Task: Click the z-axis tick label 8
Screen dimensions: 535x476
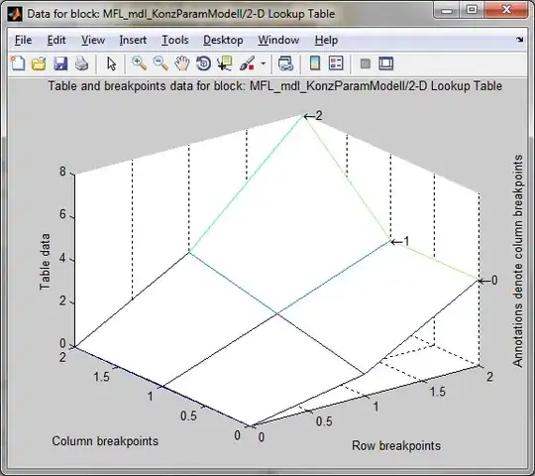Action: coord(62,172)
